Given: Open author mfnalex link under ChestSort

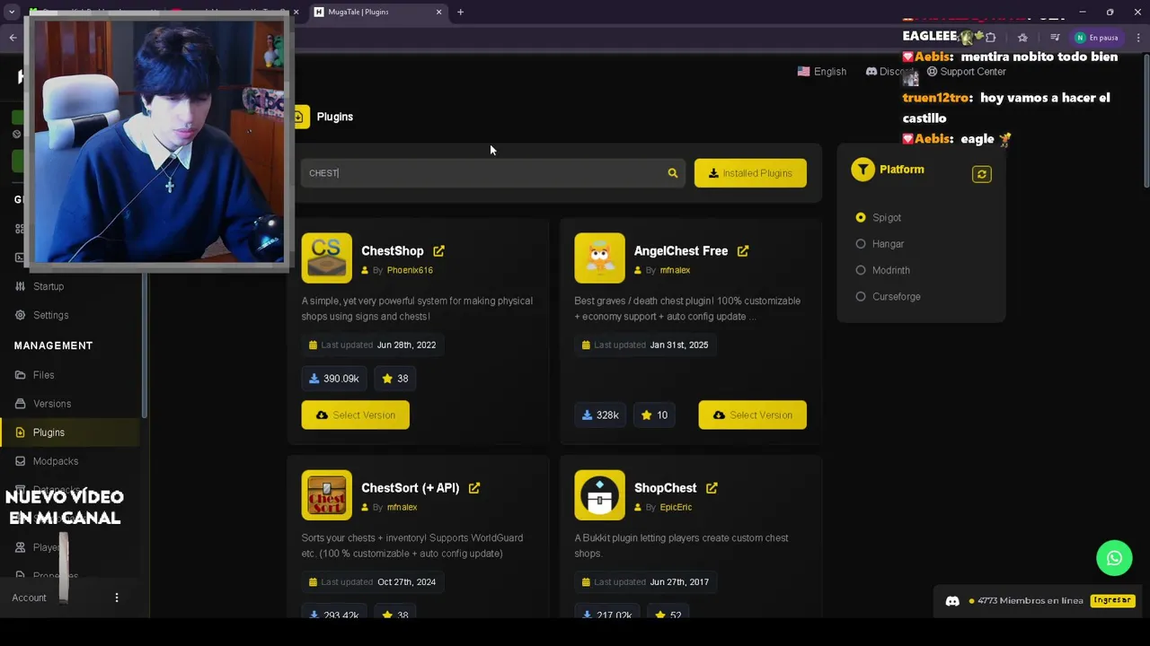Looking at the screenshot, I should pyautogui.click(x=402, y=507).
